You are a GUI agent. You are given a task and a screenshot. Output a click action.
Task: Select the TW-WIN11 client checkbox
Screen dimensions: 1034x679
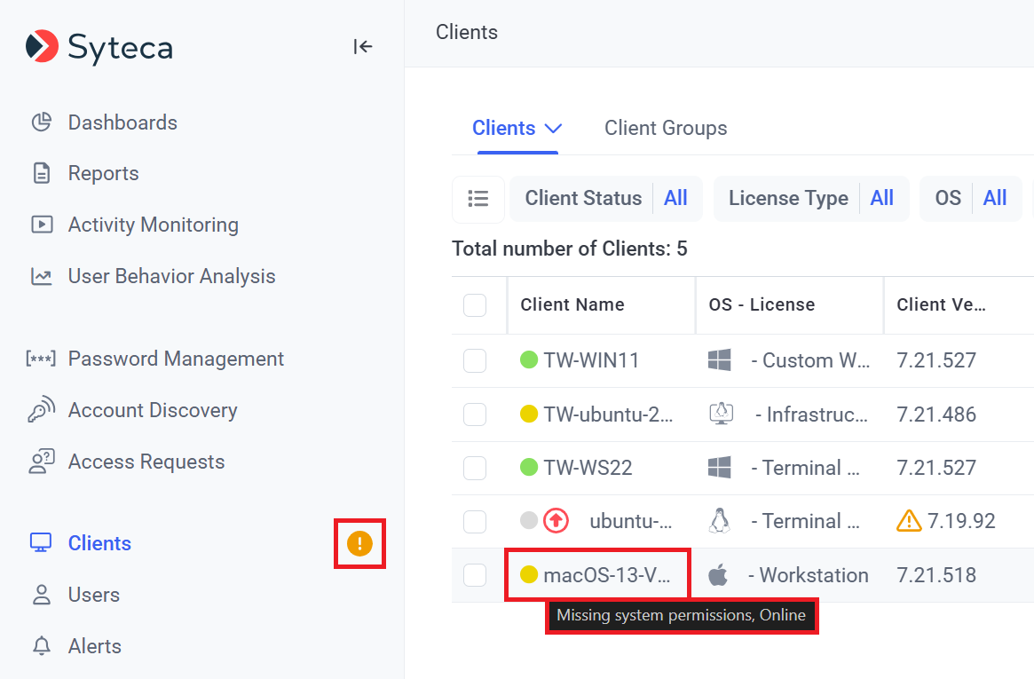tap(475, 360)
